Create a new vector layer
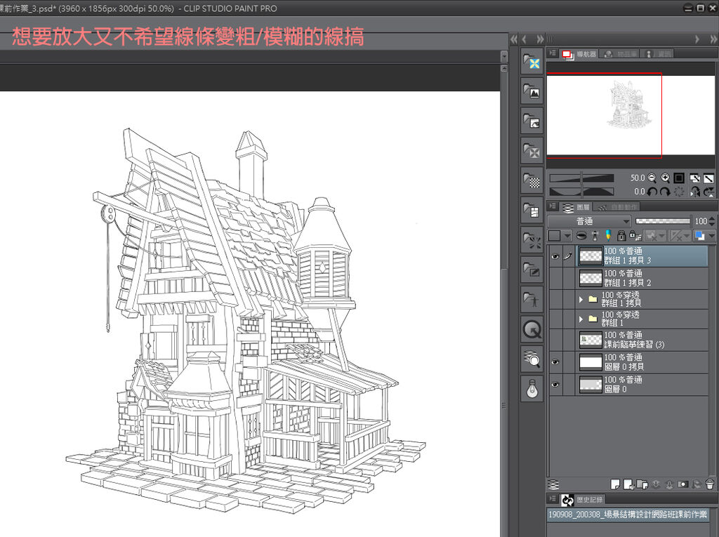 pyautogui.click(x=628, y=484)
